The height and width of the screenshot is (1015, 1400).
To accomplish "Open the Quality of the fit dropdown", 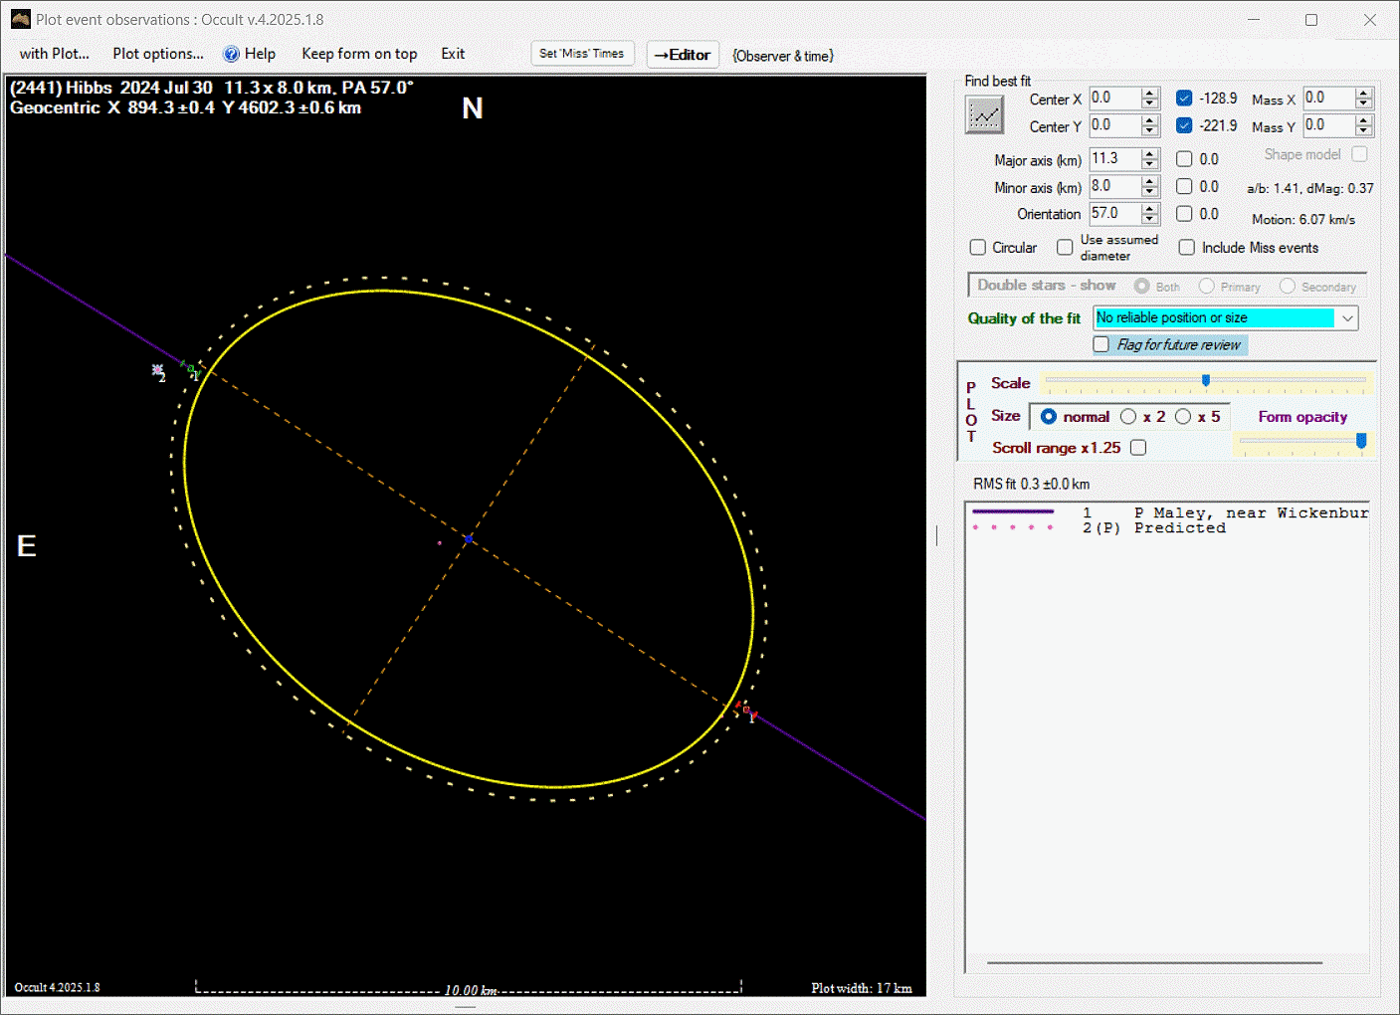I will click(x=1347, y=318).
